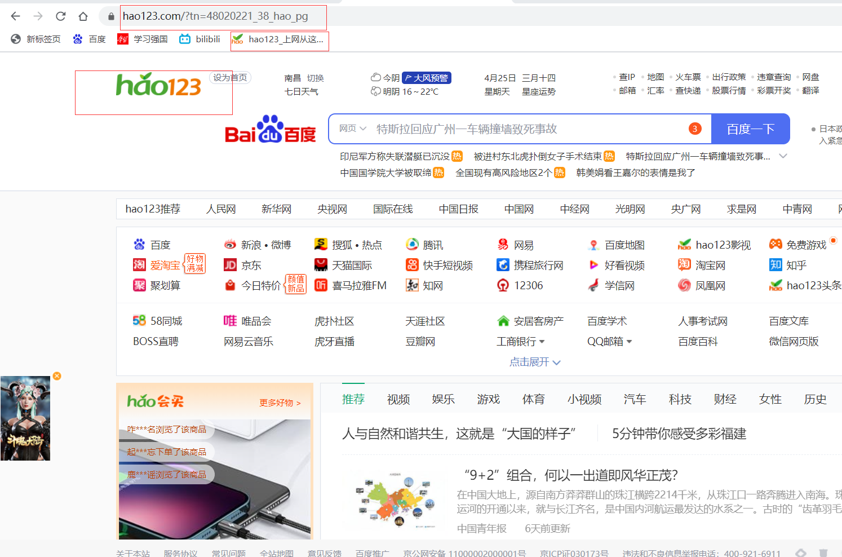Open headline 5分钟带你感受多彩福建

(x=679, y=434)
